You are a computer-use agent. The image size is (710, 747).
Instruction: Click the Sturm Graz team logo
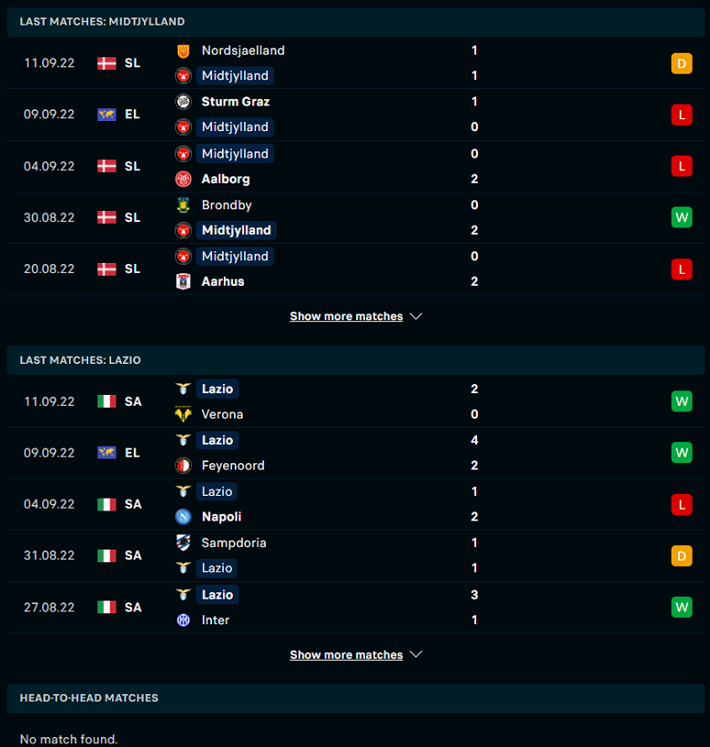pyautogui.click(x=184, y=102)
